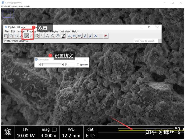The width and height of the screenshot is (185, 140).
Task: Click the Line Width slider right arrow
Action: point(62,64)
